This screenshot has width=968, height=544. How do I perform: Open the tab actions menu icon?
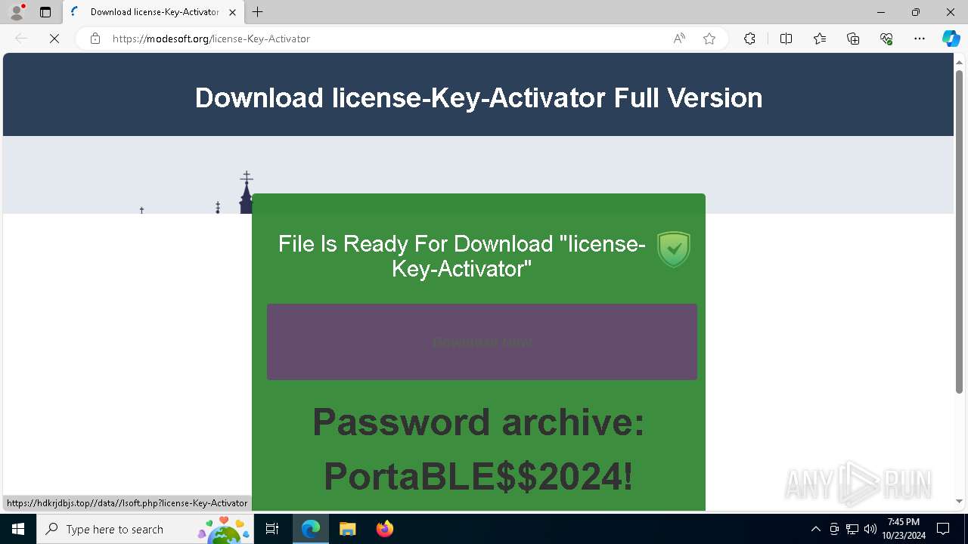[x=45, y=12]
